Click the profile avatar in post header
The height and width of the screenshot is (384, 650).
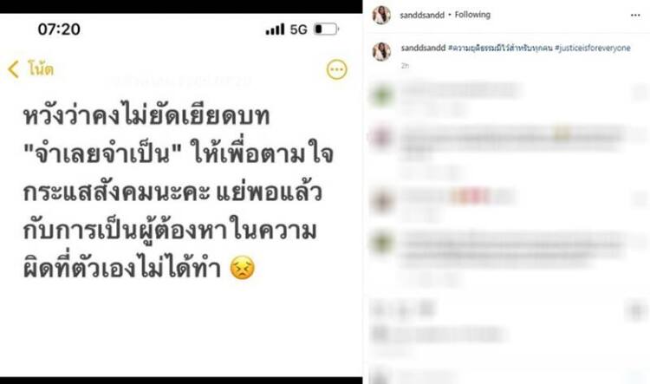coord(381,15)
